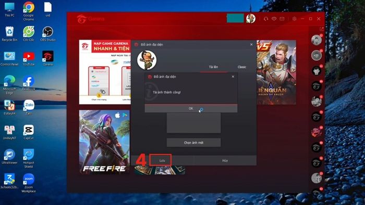Close the Tải ảnh thành công message box
365x205 pixels.
pos(233,76)
